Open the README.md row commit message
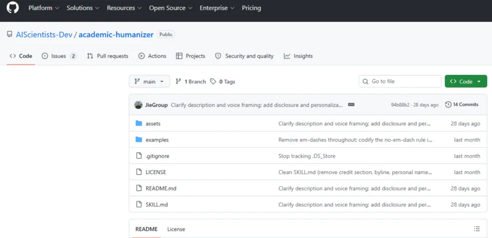The image size is (492, 238). 354,188
